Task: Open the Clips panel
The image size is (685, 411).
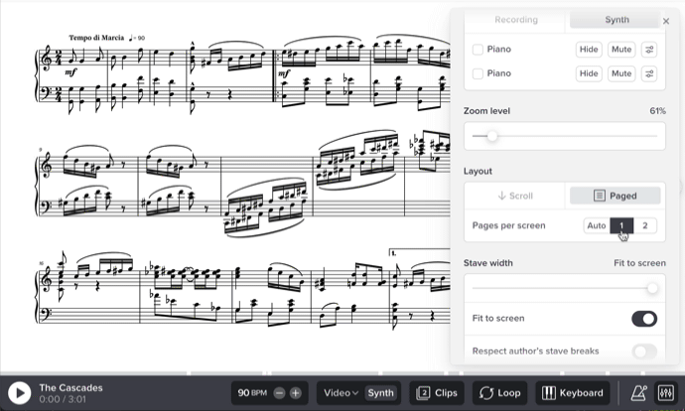Action: pyautogui.click(x=437, y=393)
